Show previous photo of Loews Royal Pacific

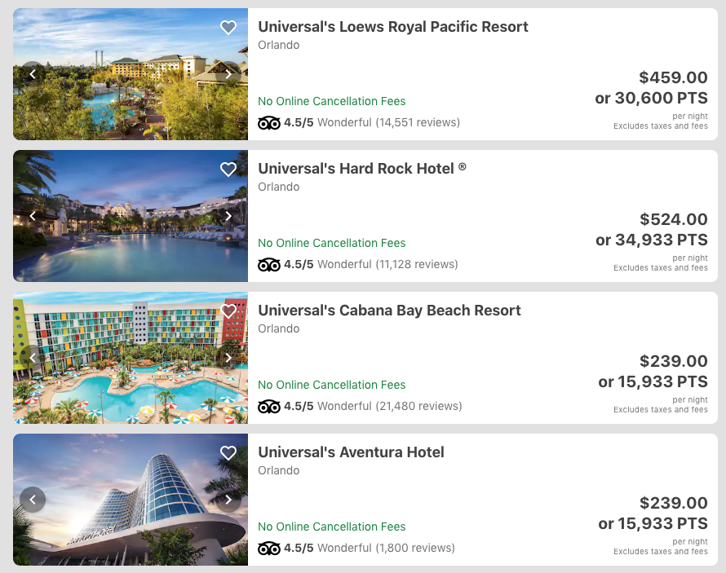coord(33,74)
